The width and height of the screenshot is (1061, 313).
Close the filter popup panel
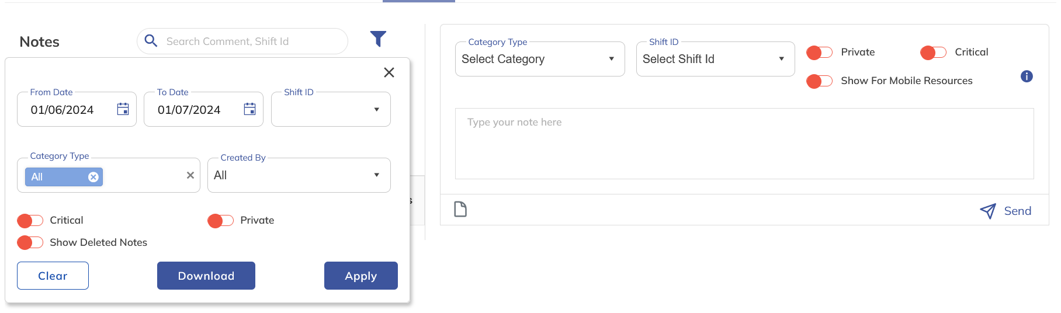pos(389,72)
